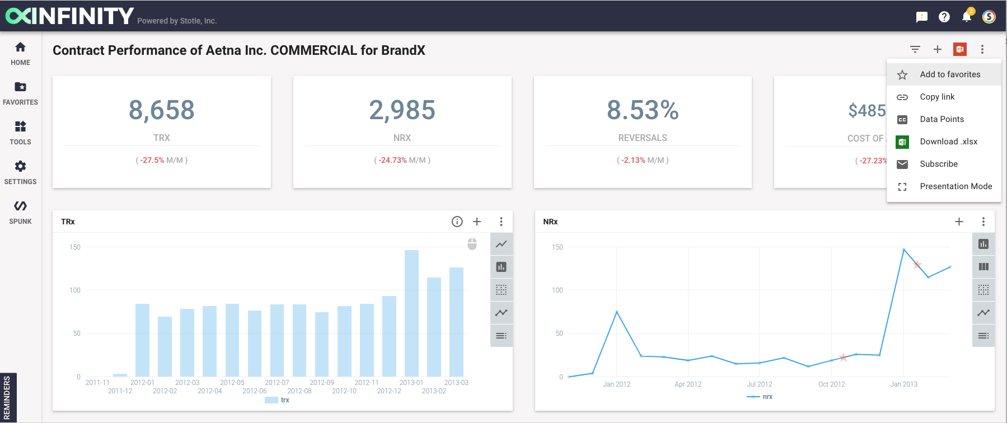The width and height of the screenshot is (1007, 423).
Task: Click the plus icon on NRx chart
Action: [959, 222]
